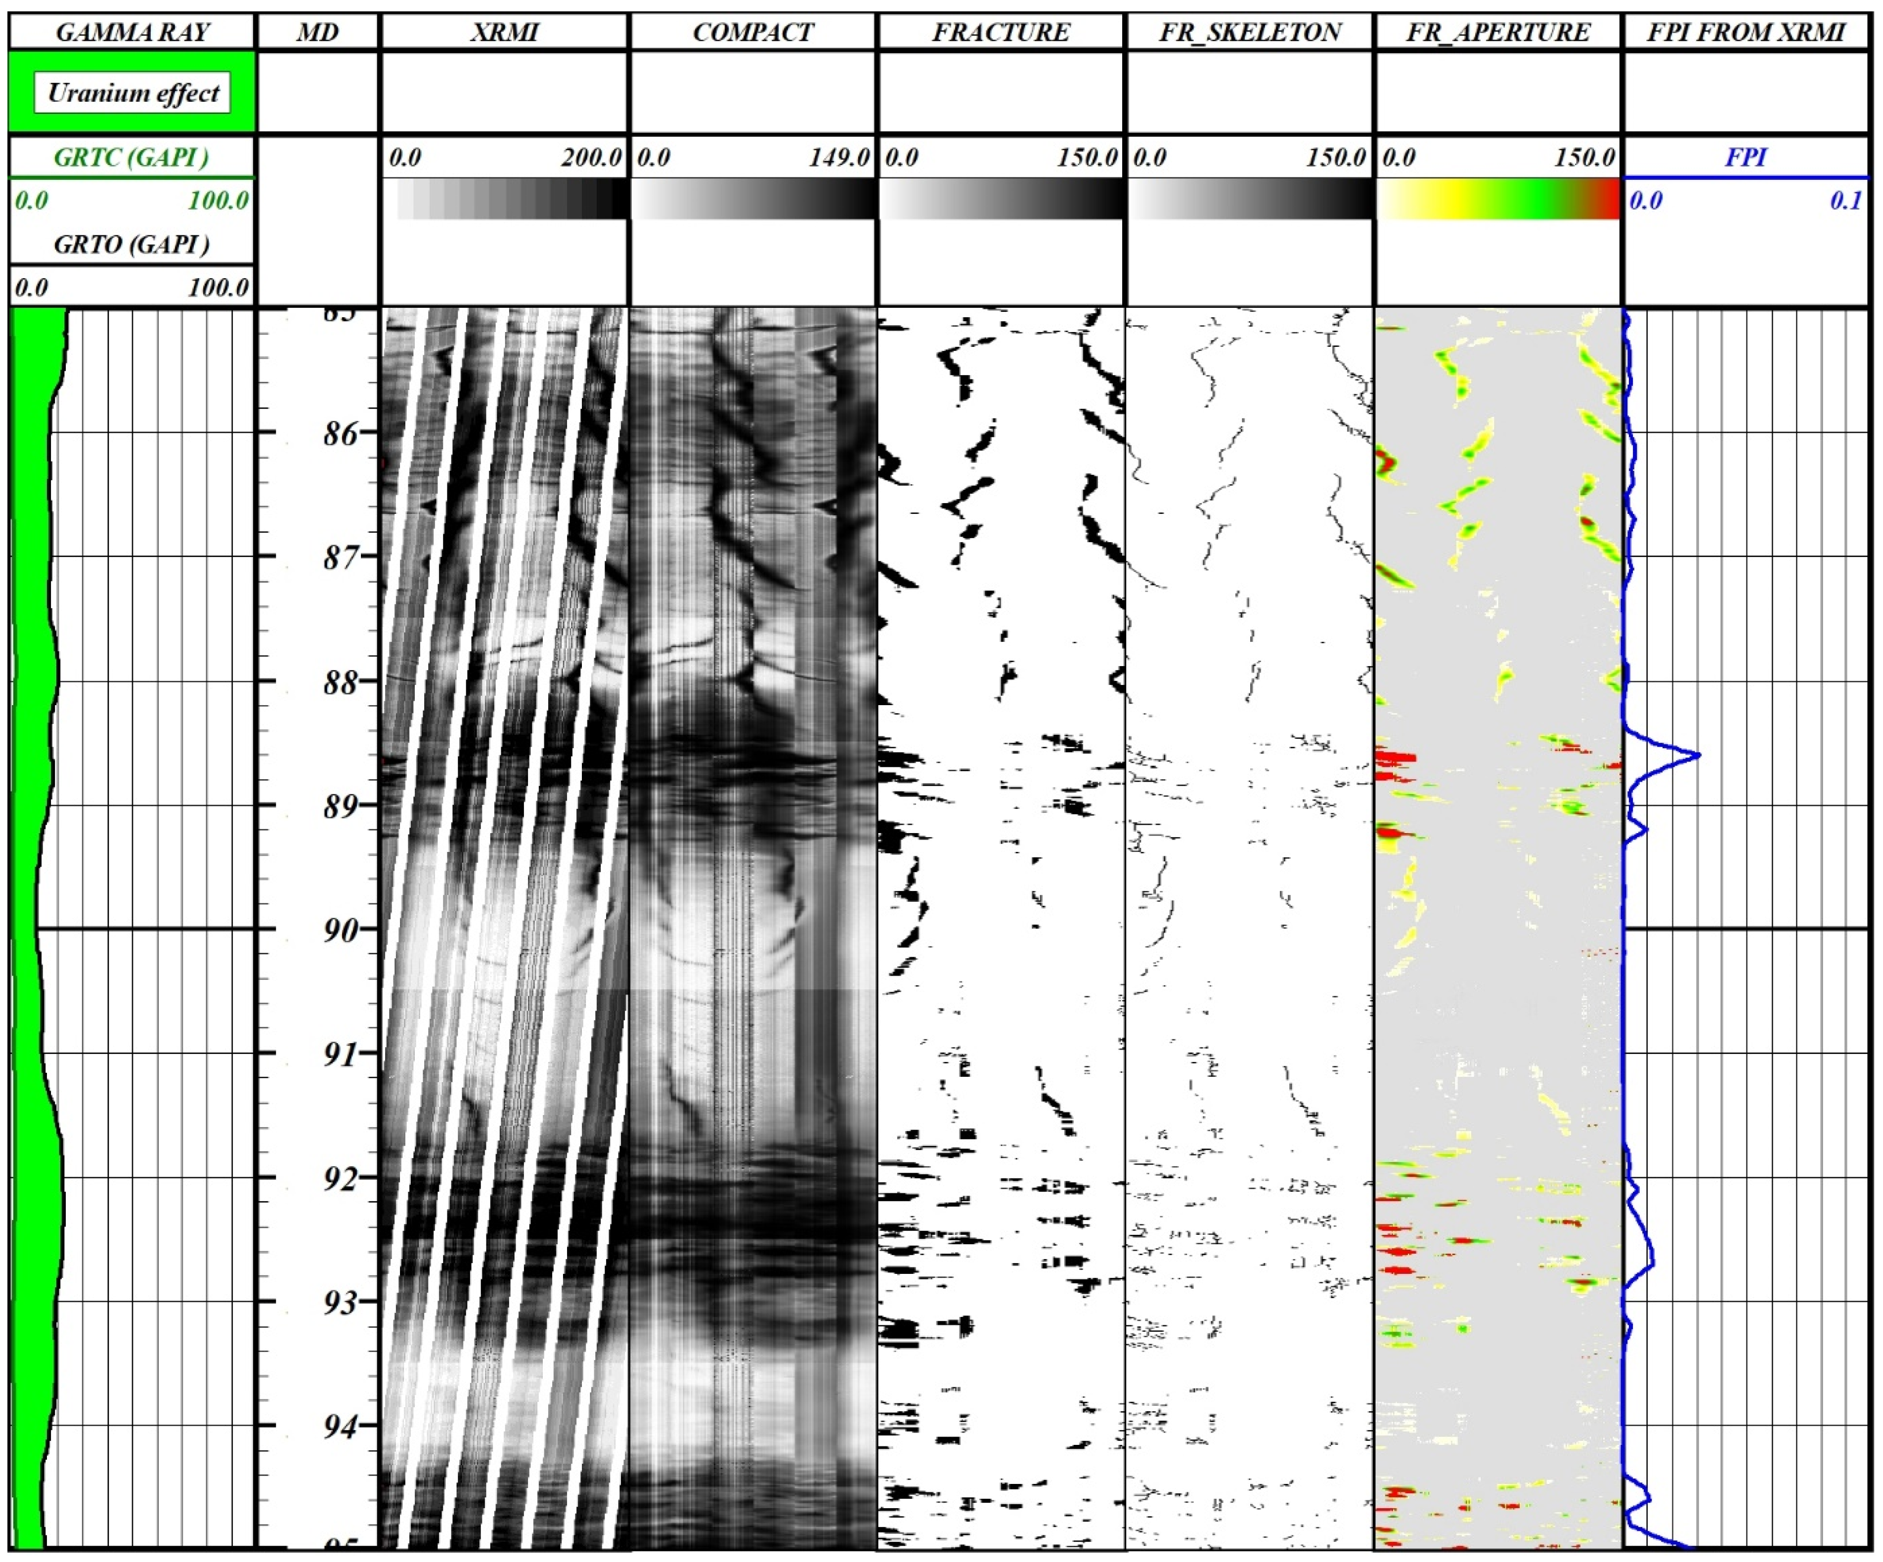Click the large FPI peak near depth 88.5
1883x1562 pixels.
[1697, 756]
